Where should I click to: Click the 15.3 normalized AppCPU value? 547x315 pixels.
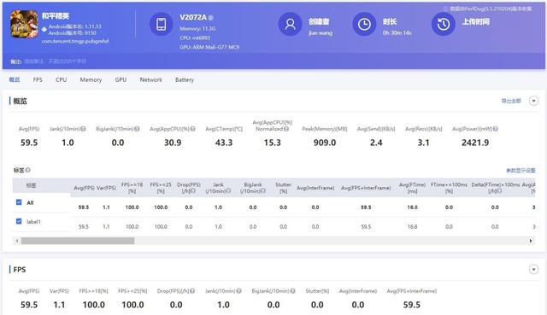[273, 143]
